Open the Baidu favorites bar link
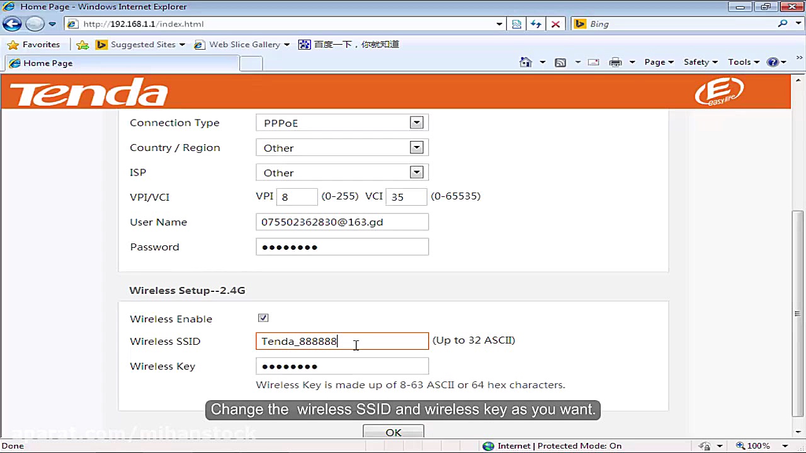Viewport: 806px width, 453px height. point(349,45)
